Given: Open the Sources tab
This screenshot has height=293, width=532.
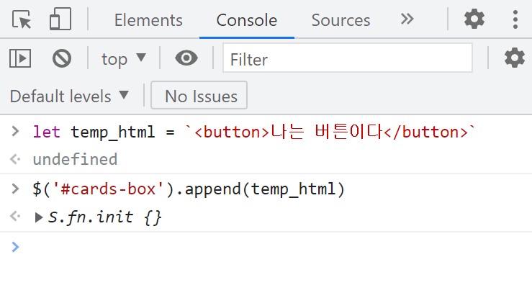Looking at the screenshot, I should tap(341, 20).
